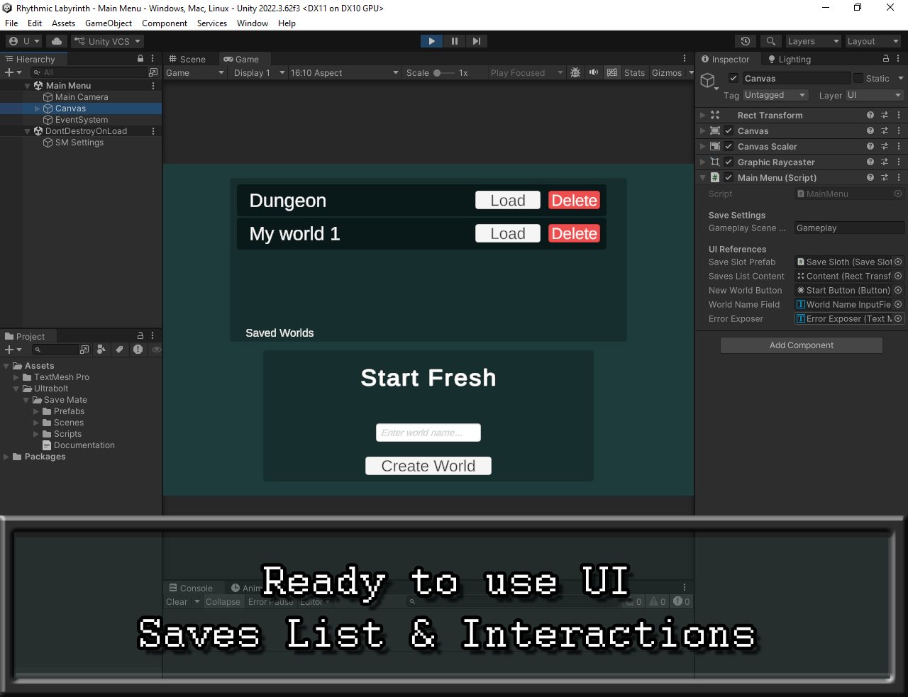Advance one frame with the Step button
Screen dimensions: 908x697
tap(477, 41)
